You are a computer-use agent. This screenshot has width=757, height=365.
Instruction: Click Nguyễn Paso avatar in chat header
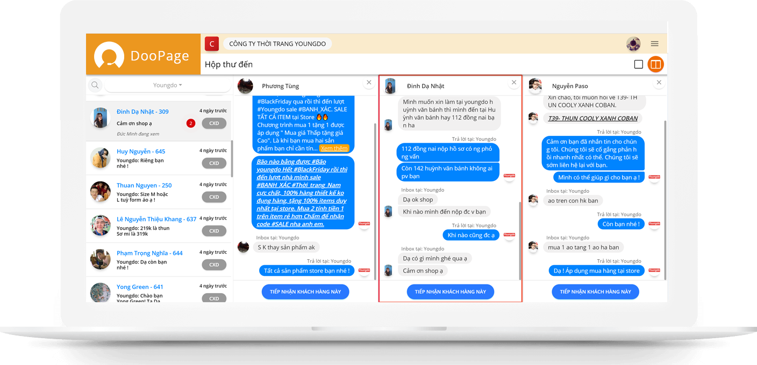click(x=535, y=85)
